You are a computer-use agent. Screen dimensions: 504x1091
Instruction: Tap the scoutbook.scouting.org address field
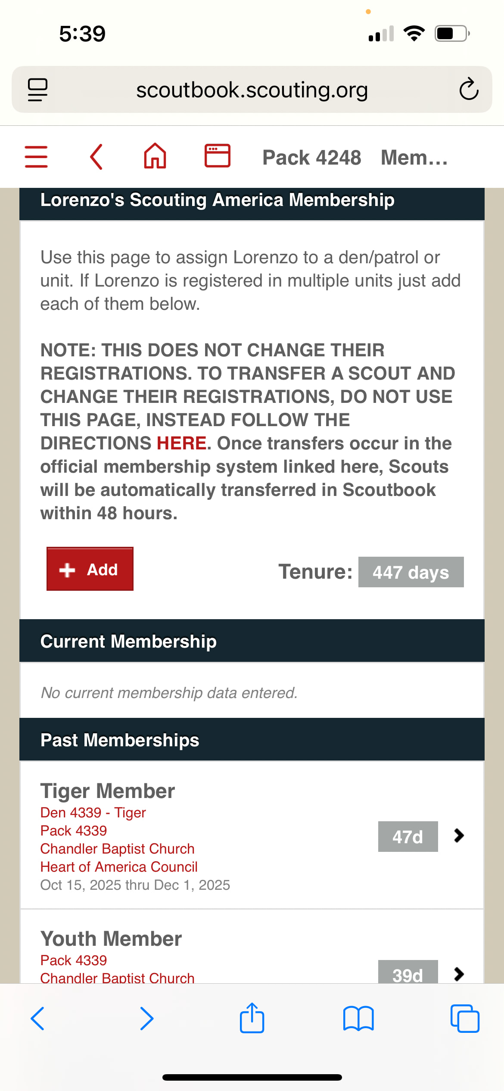point(252,90)
